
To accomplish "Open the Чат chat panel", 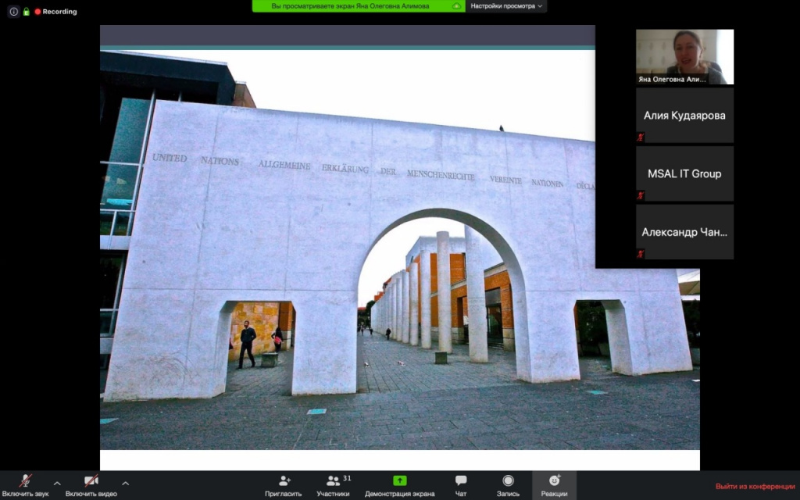I will click(461, 485).
